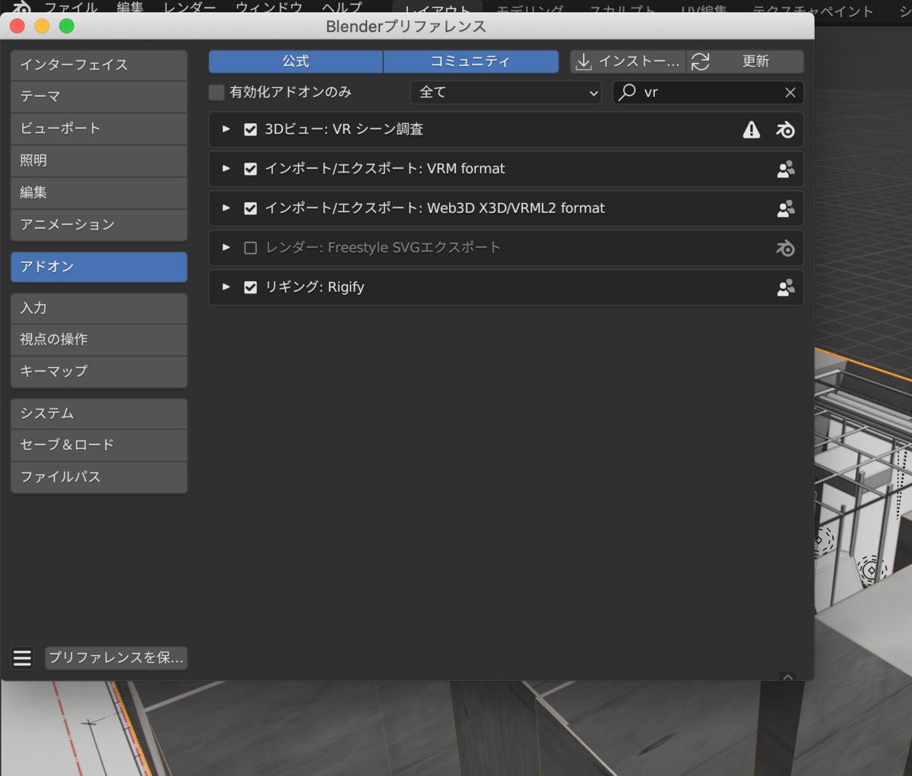This screenshot has height=776, width=912.
Task: Clear the search with the X icon
Action: point(790,92)
